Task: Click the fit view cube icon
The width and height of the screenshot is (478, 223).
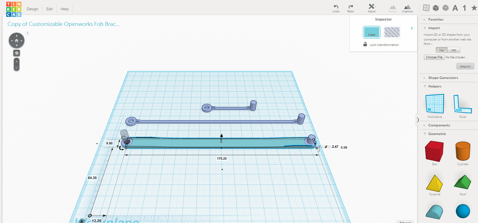Action: [17, 53]
